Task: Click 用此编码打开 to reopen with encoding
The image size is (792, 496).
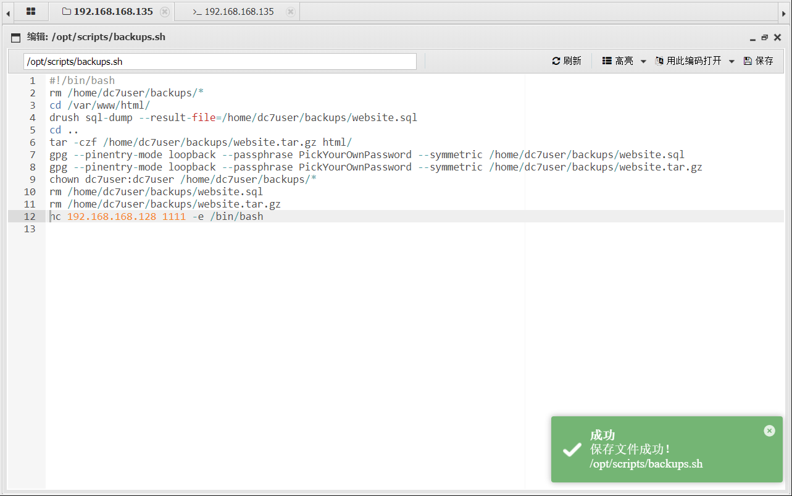Action: tap(688, 61)
